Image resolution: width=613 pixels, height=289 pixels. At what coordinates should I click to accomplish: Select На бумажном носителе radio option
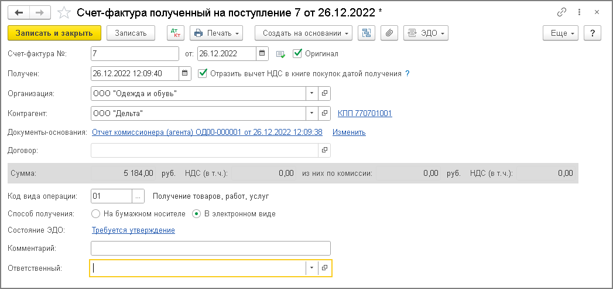96,214
